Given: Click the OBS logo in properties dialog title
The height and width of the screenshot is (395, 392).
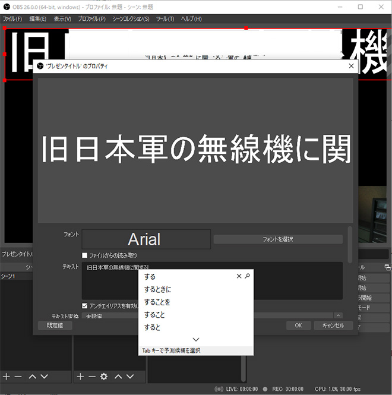Looking at the screenshot, I should (x=40, y=66).
